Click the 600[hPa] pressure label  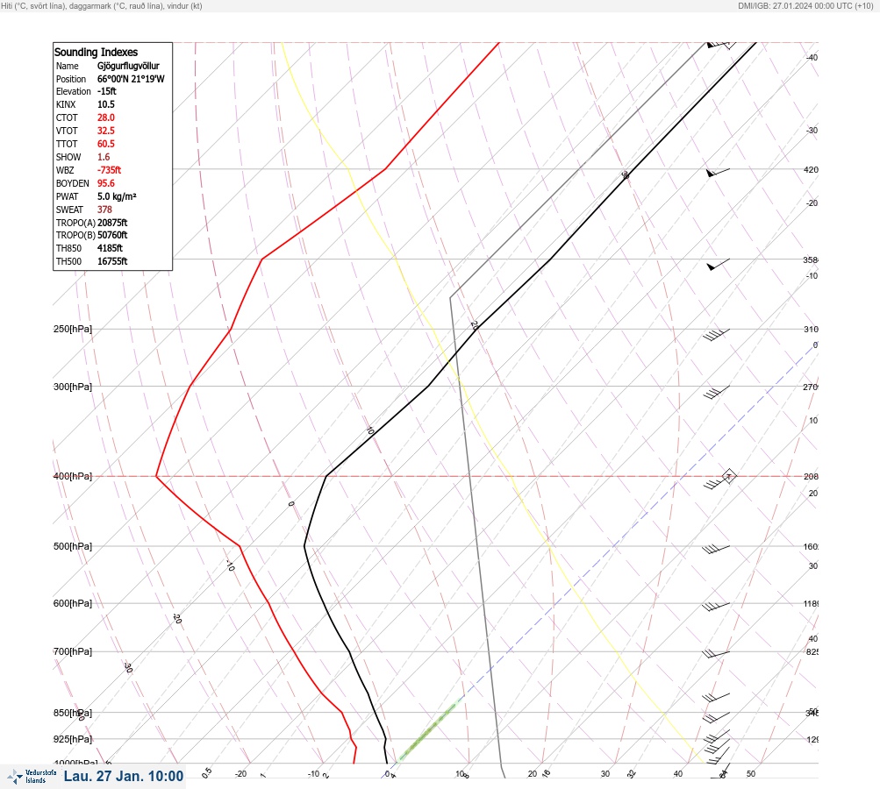tap(73, 603)
